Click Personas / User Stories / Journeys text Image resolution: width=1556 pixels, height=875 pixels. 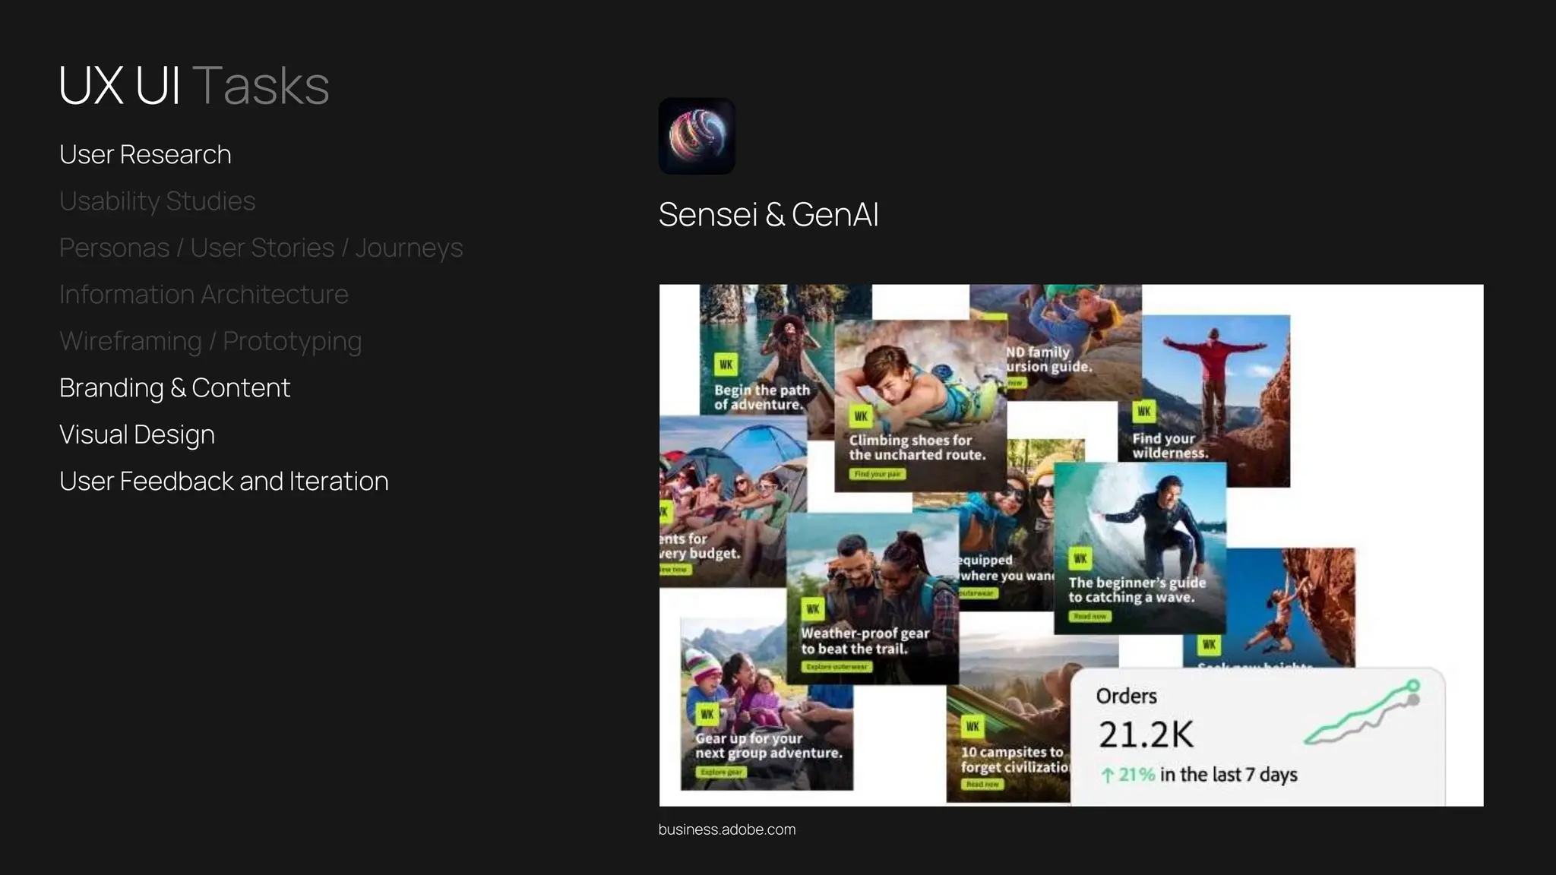tap(261, 248)
